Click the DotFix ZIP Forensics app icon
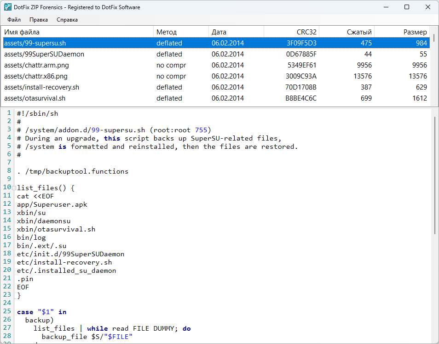The image size is (439, 344). pyautogui.click(x=7, y=7)
